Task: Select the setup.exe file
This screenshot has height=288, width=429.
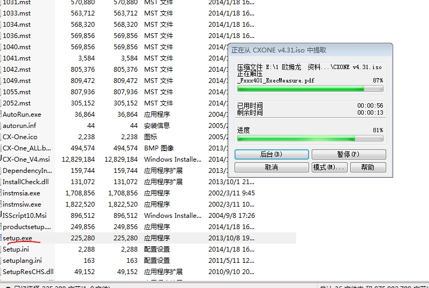Action: (18, 238)
